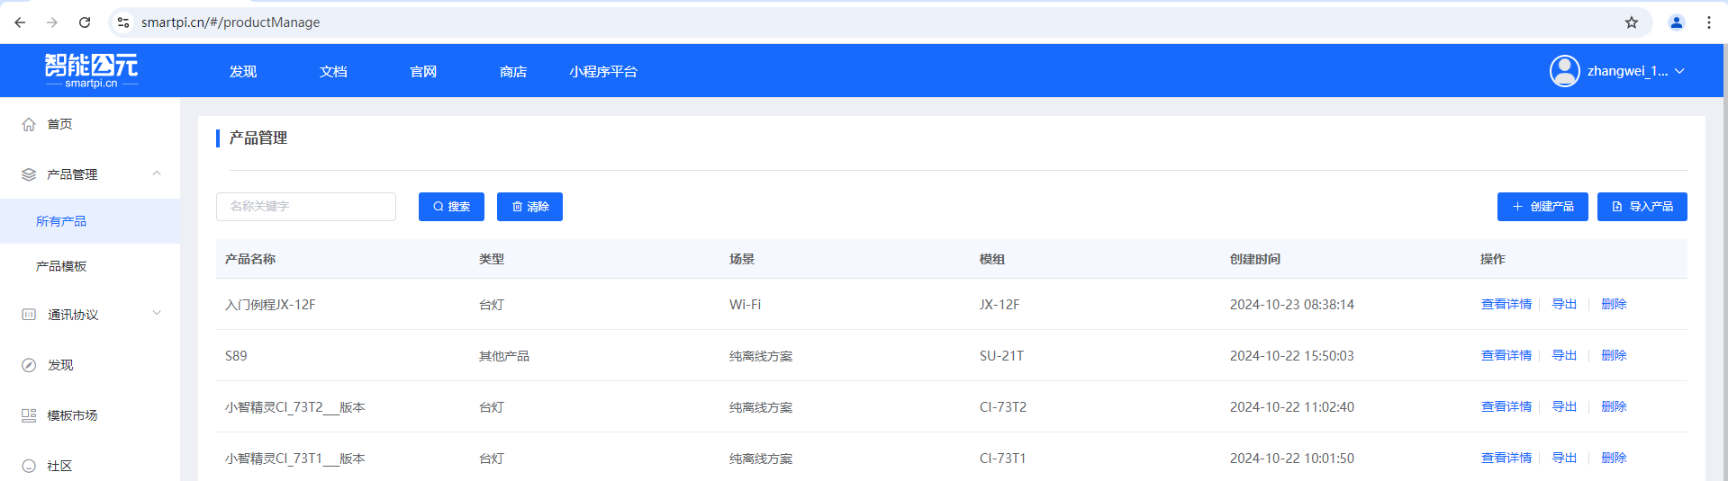Click the compass icon beside 发现

pyautogui.click(x=29, y=365)
